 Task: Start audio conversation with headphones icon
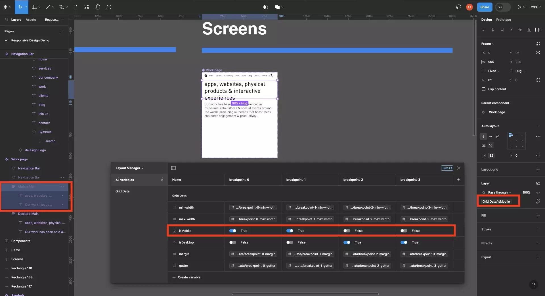(459, 7)
